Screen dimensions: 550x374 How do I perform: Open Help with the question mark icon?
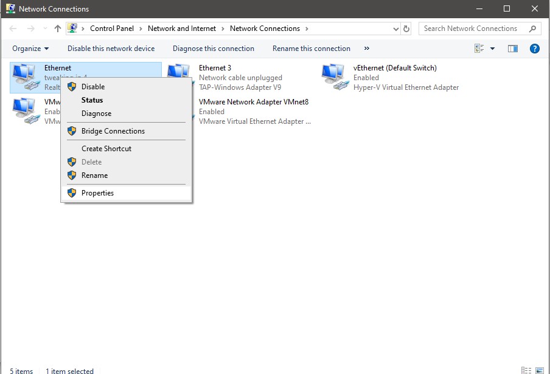tap(535, 49)
